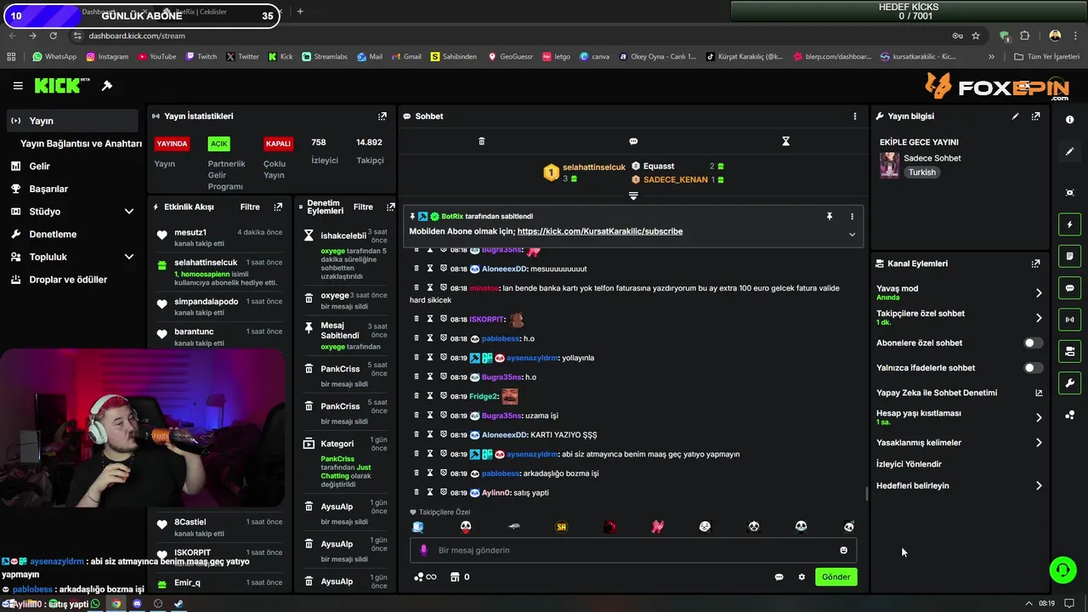Open the emoji picker in message box

[843, 550]
